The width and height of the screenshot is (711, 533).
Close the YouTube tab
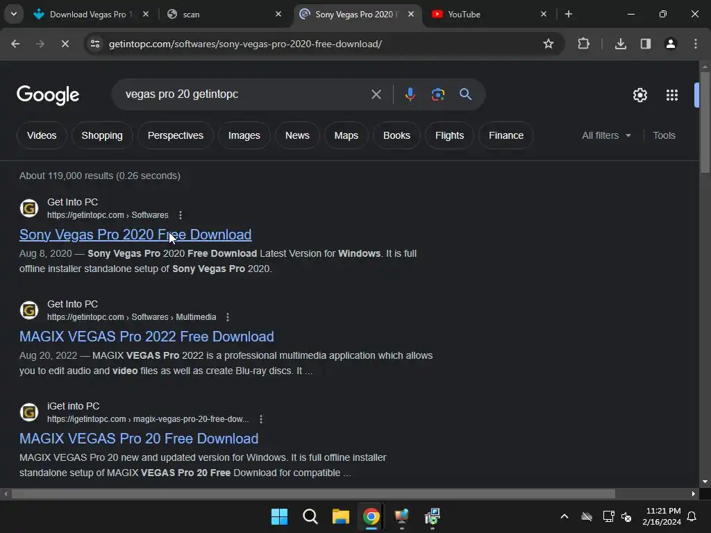pos(543,14)
